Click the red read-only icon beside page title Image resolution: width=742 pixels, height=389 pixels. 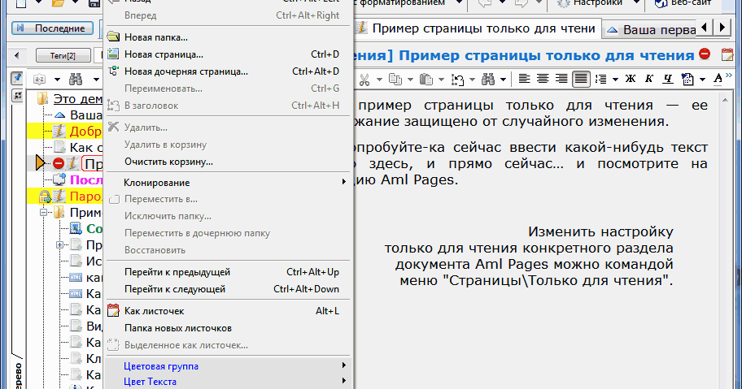704,55
